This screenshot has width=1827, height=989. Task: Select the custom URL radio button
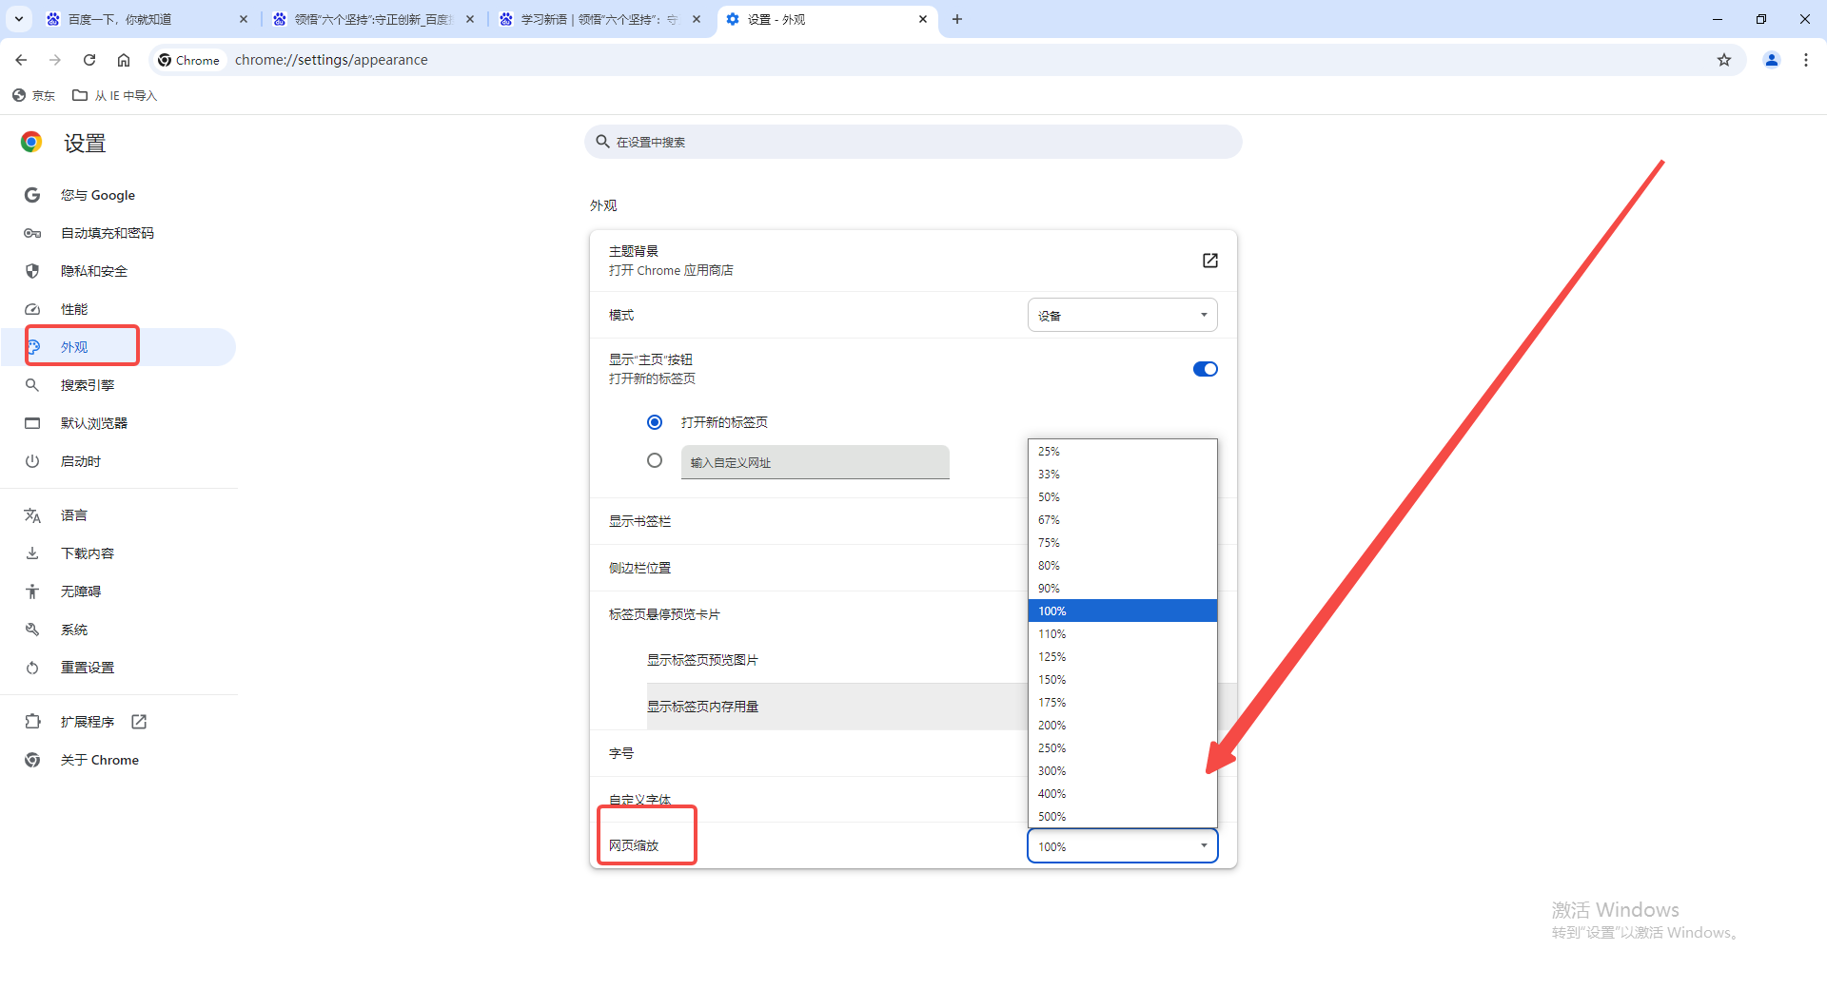click(655, 460)
